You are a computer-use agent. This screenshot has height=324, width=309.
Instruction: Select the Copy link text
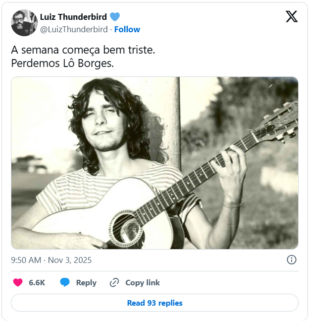coord(143,282)
